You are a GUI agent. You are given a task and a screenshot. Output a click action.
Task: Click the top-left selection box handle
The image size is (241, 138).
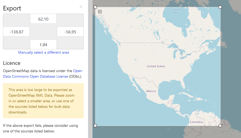coord(95,7)
